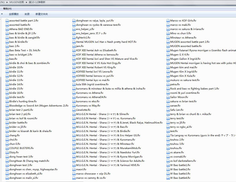Go to MUGEN动画 folder in address bar

17,2
